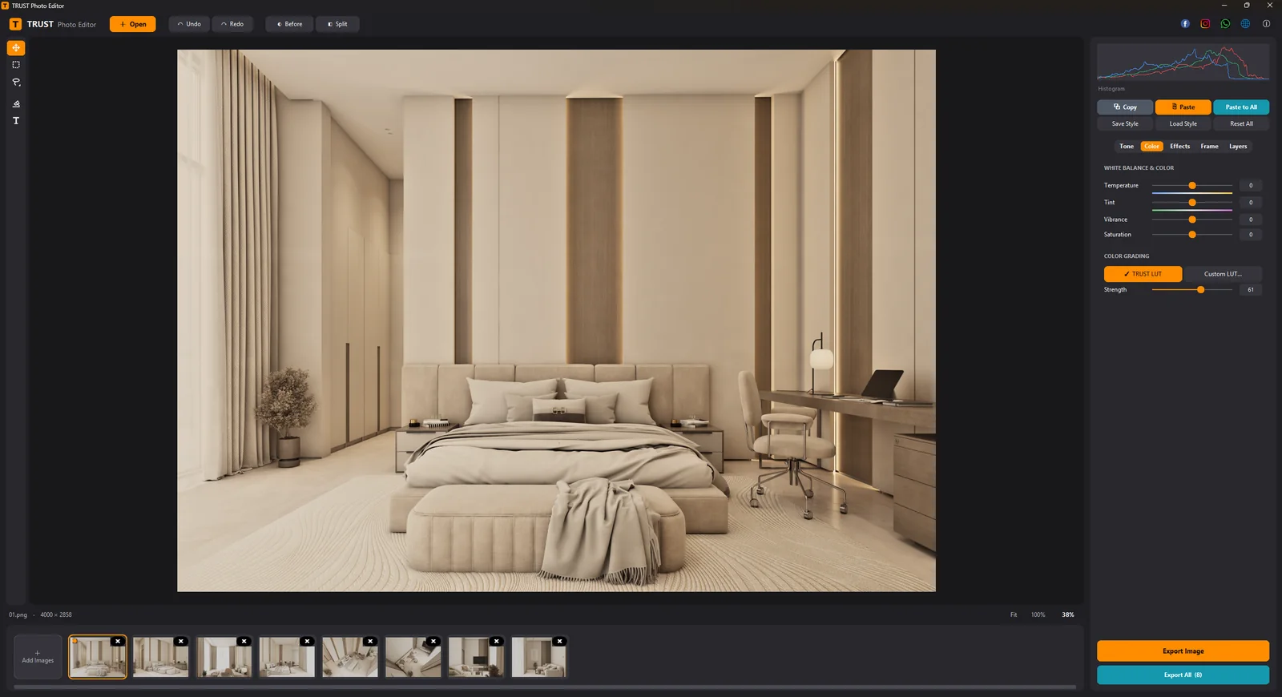The height and width of the screenshot is (697, 1282).
Task: Remove the last filmstrip thumbnail with its X
Action: (560, 641)
